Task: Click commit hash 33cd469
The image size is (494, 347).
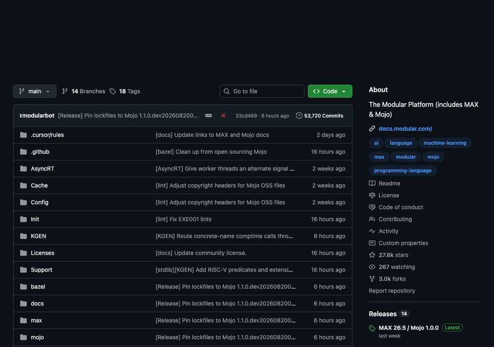Action: (246, 116)
